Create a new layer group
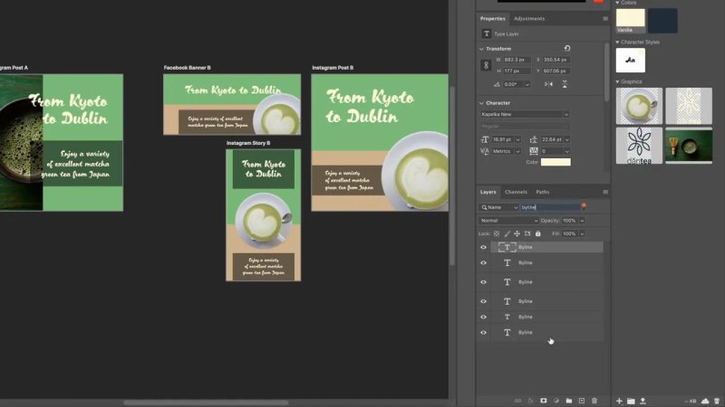The image size is (725, 407). click(569, 401)
